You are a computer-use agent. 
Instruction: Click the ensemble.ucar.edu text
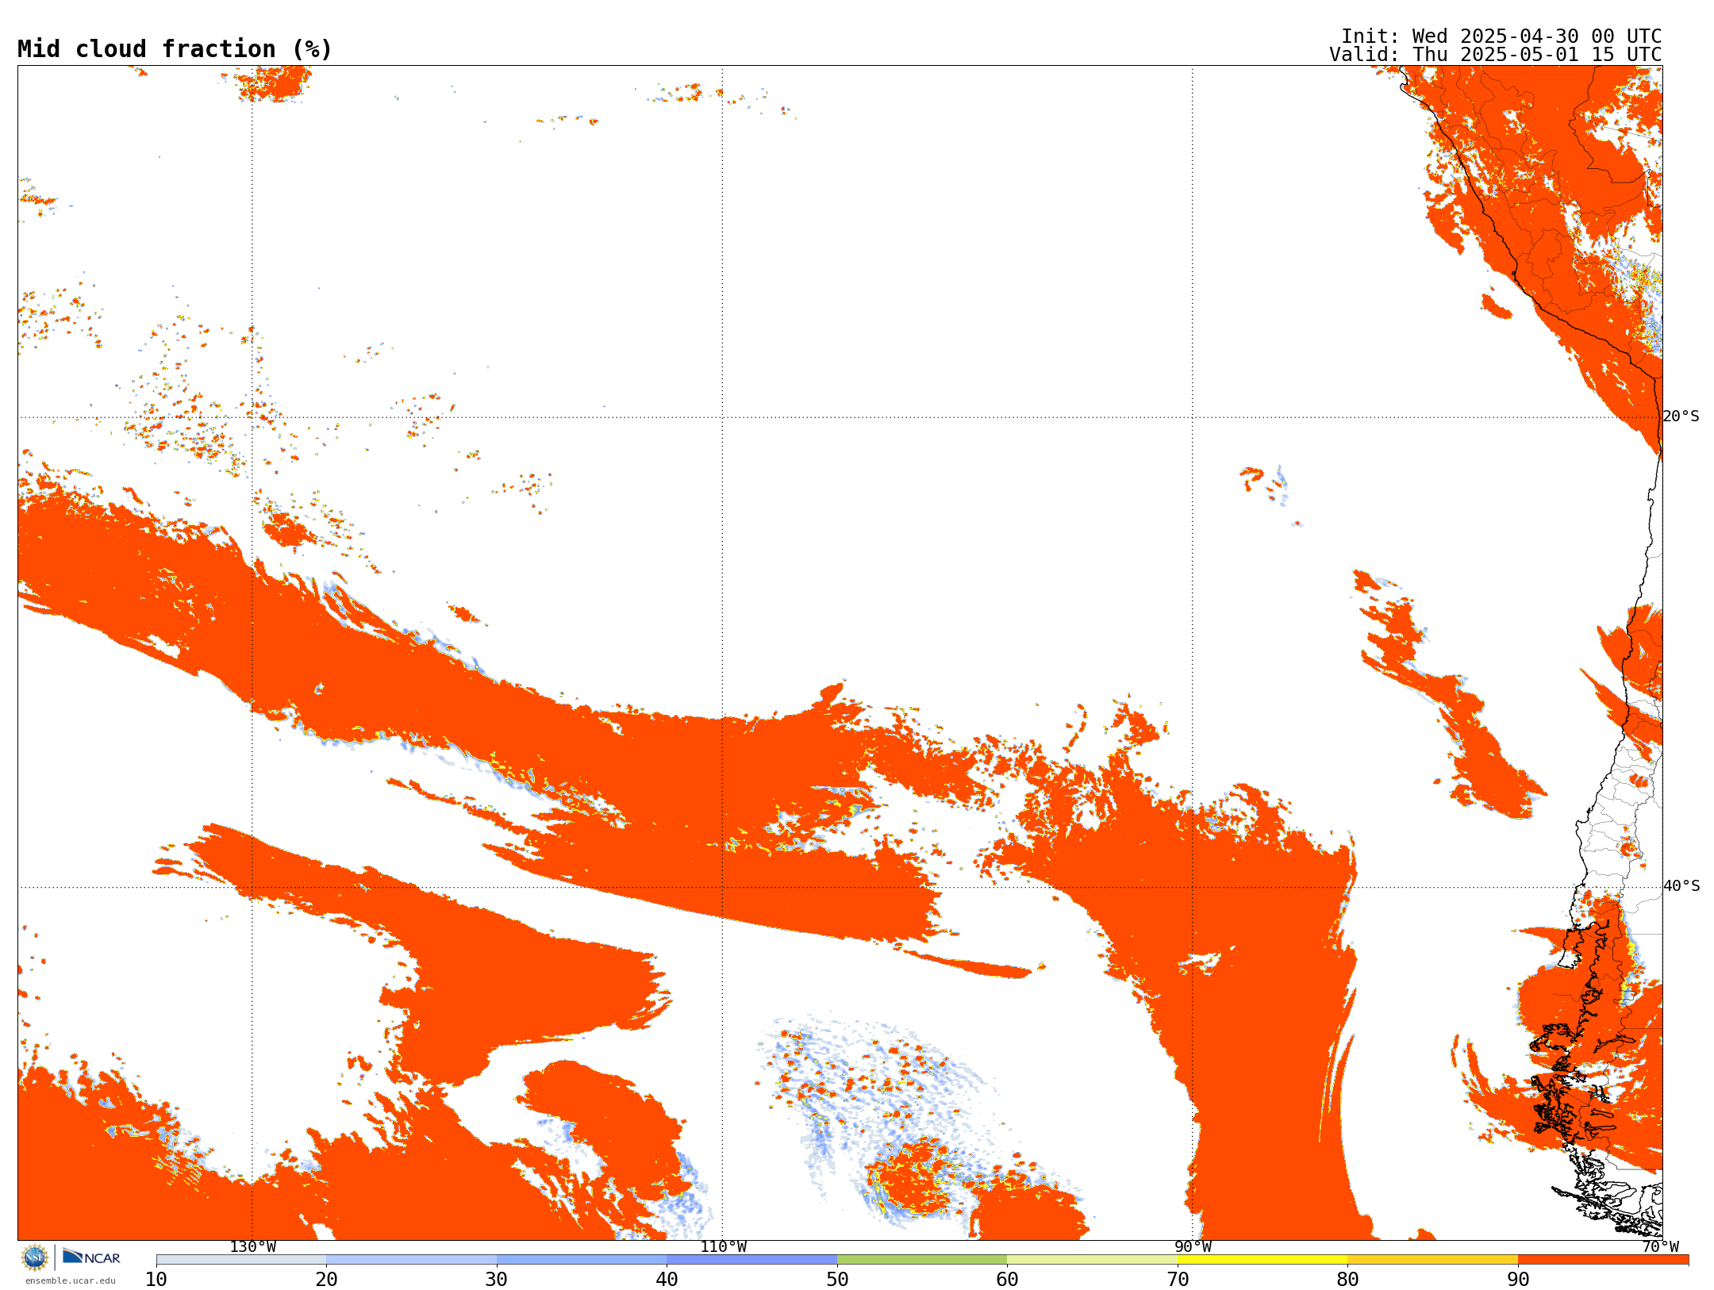71,1280
